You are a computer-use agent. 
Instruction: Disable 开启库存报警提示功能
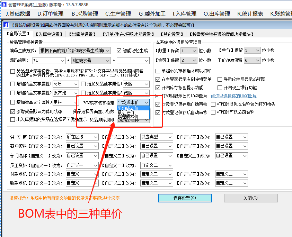point(157,88)
